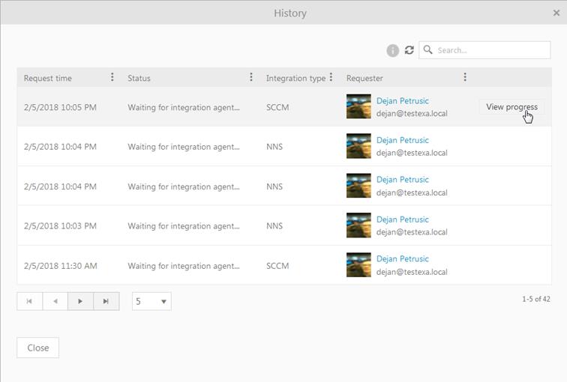Screen dimensions: 567x382
Task: Expand the page size dropdown showing 5
Action: 151,301
